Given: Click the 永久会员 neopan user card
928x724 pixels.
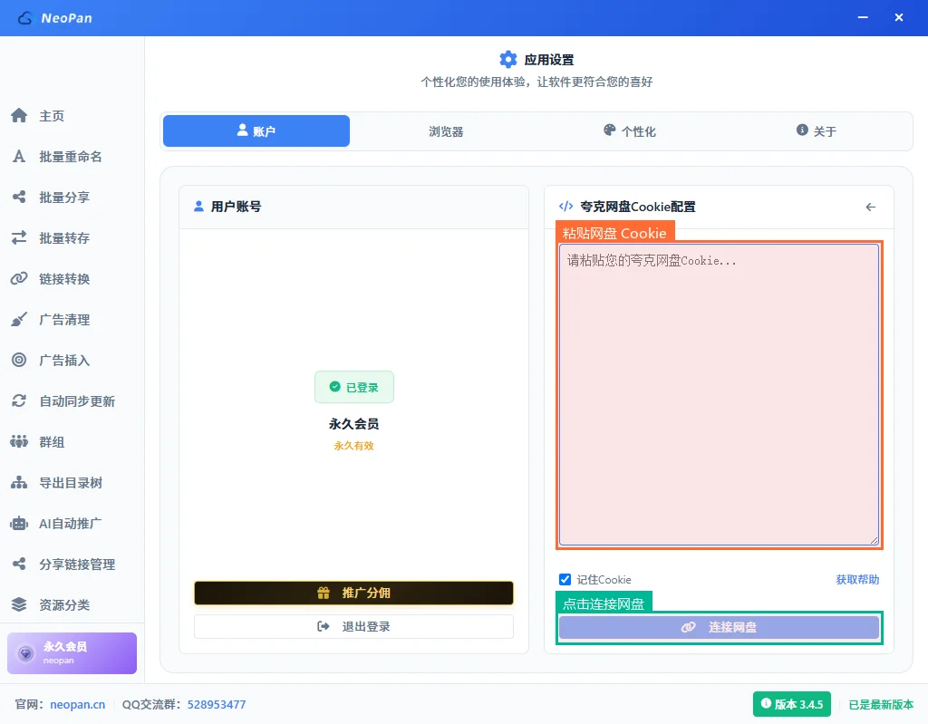Looking at the screenshot, I should click(72, 653).
